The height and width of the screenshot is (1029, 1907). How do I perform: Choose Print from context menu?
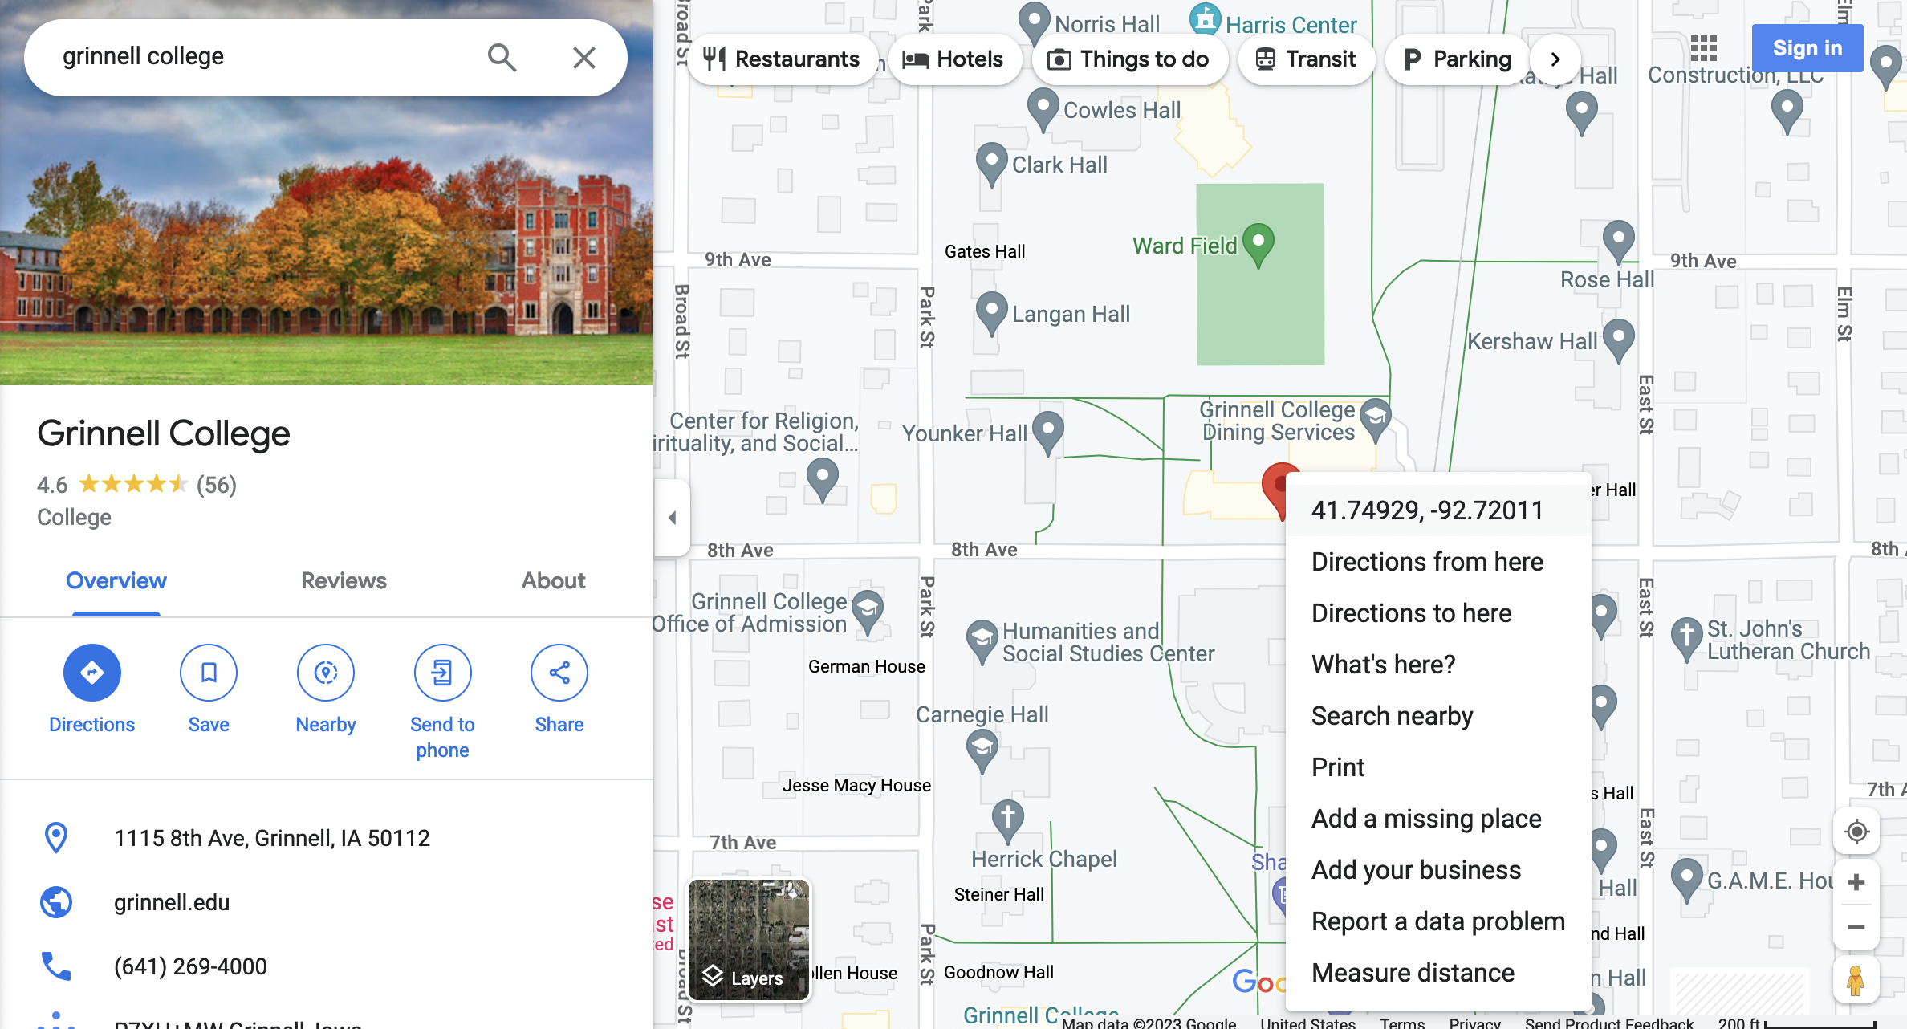(x=1437, y=767)
